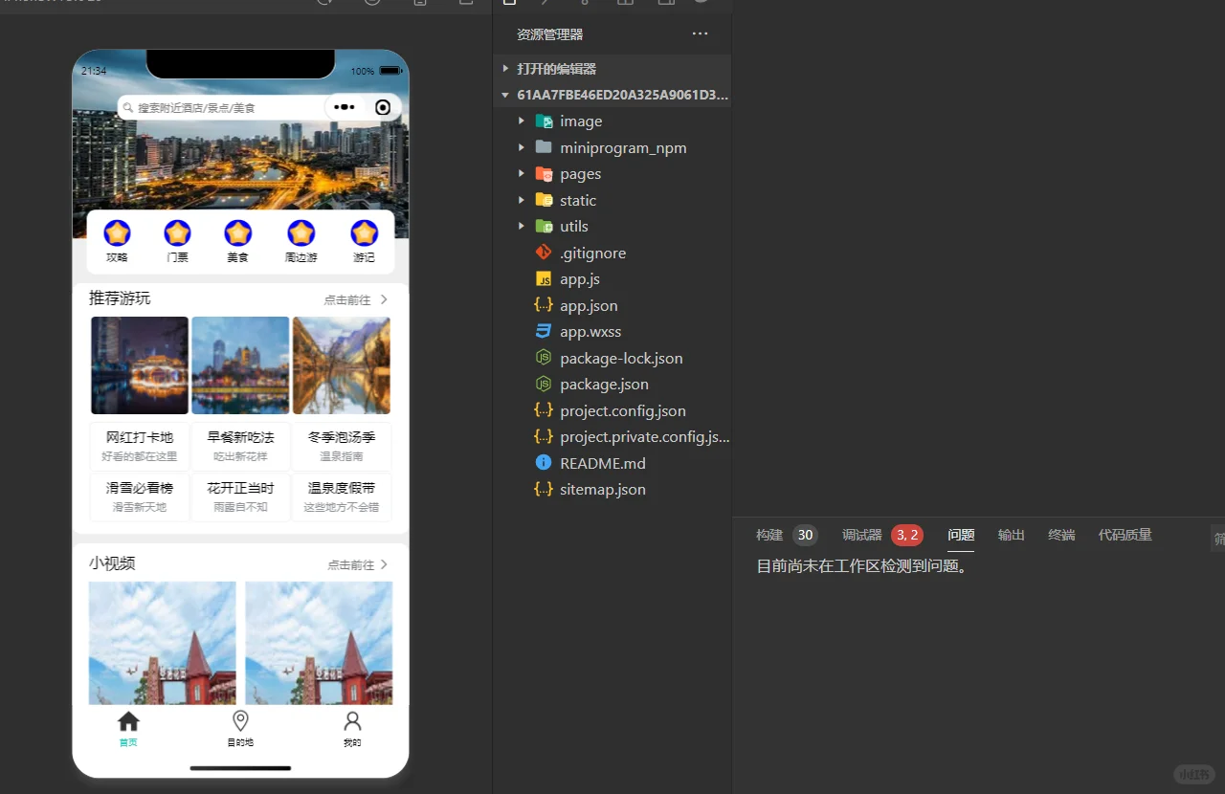1225x794 pixels.
Task: Switch to the 构建 tab
Action: (769, 536)
